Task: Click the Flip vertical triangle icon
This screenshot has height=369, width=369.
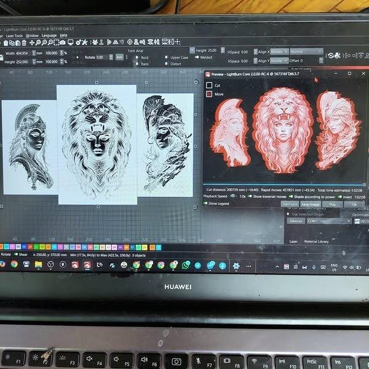Action: pyautogui.click(x=116, y=42)
